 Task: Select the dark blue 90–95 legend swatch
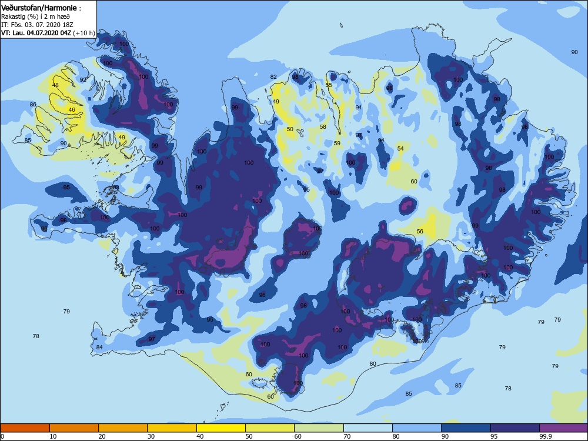(466, 428)
